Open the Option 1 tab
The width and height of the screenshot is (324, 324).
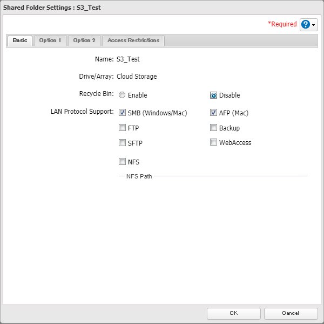[50, 40]
